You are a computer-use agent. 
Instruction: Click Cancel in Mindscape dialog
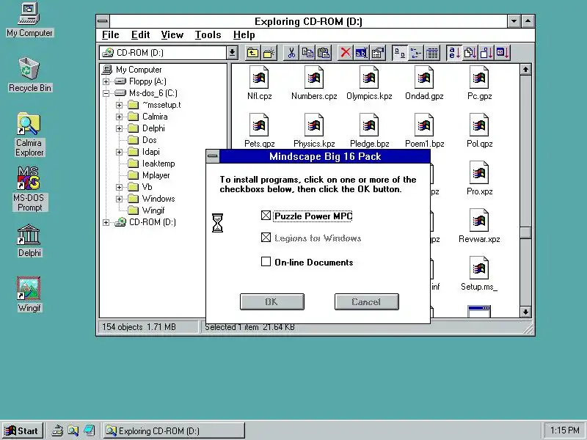(x=366, y=301)
